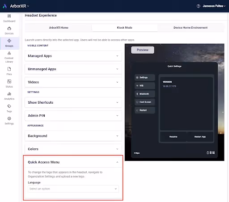This screenshot has height=202, width=229.
Task: Click Restart in Quick Settings preview
Action: pyautogui.click(x=145, y=110)
